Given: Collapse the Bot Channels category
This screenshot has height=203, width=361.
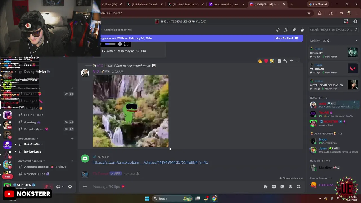Looking at the screenshot, I should click(x=28, y=138).
